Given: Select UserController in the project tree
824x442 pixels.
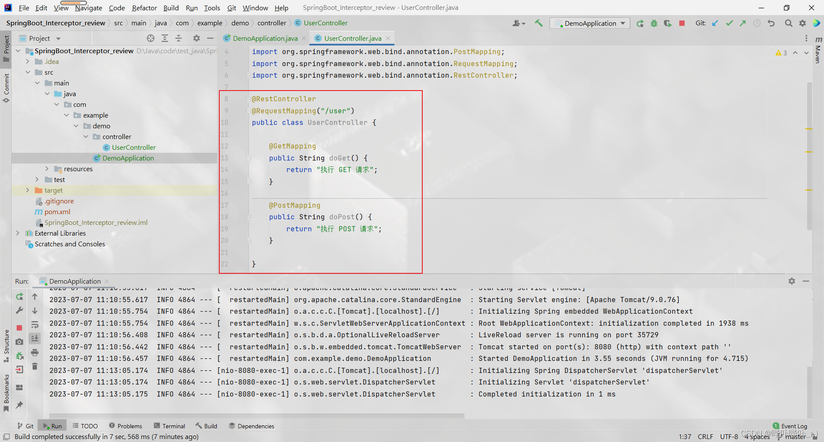Looking at the screenshot, I should coord(133,147).
